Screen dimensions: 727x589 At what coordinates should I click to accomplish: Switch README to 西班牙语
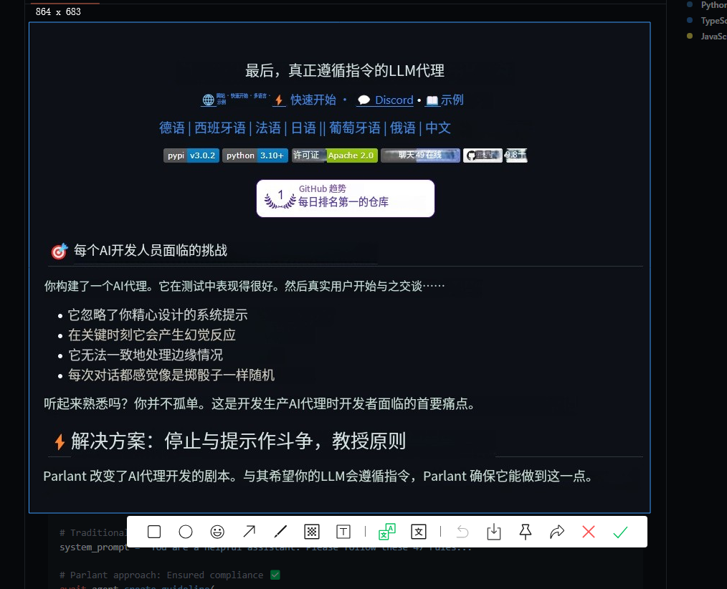tap(220, 128)
